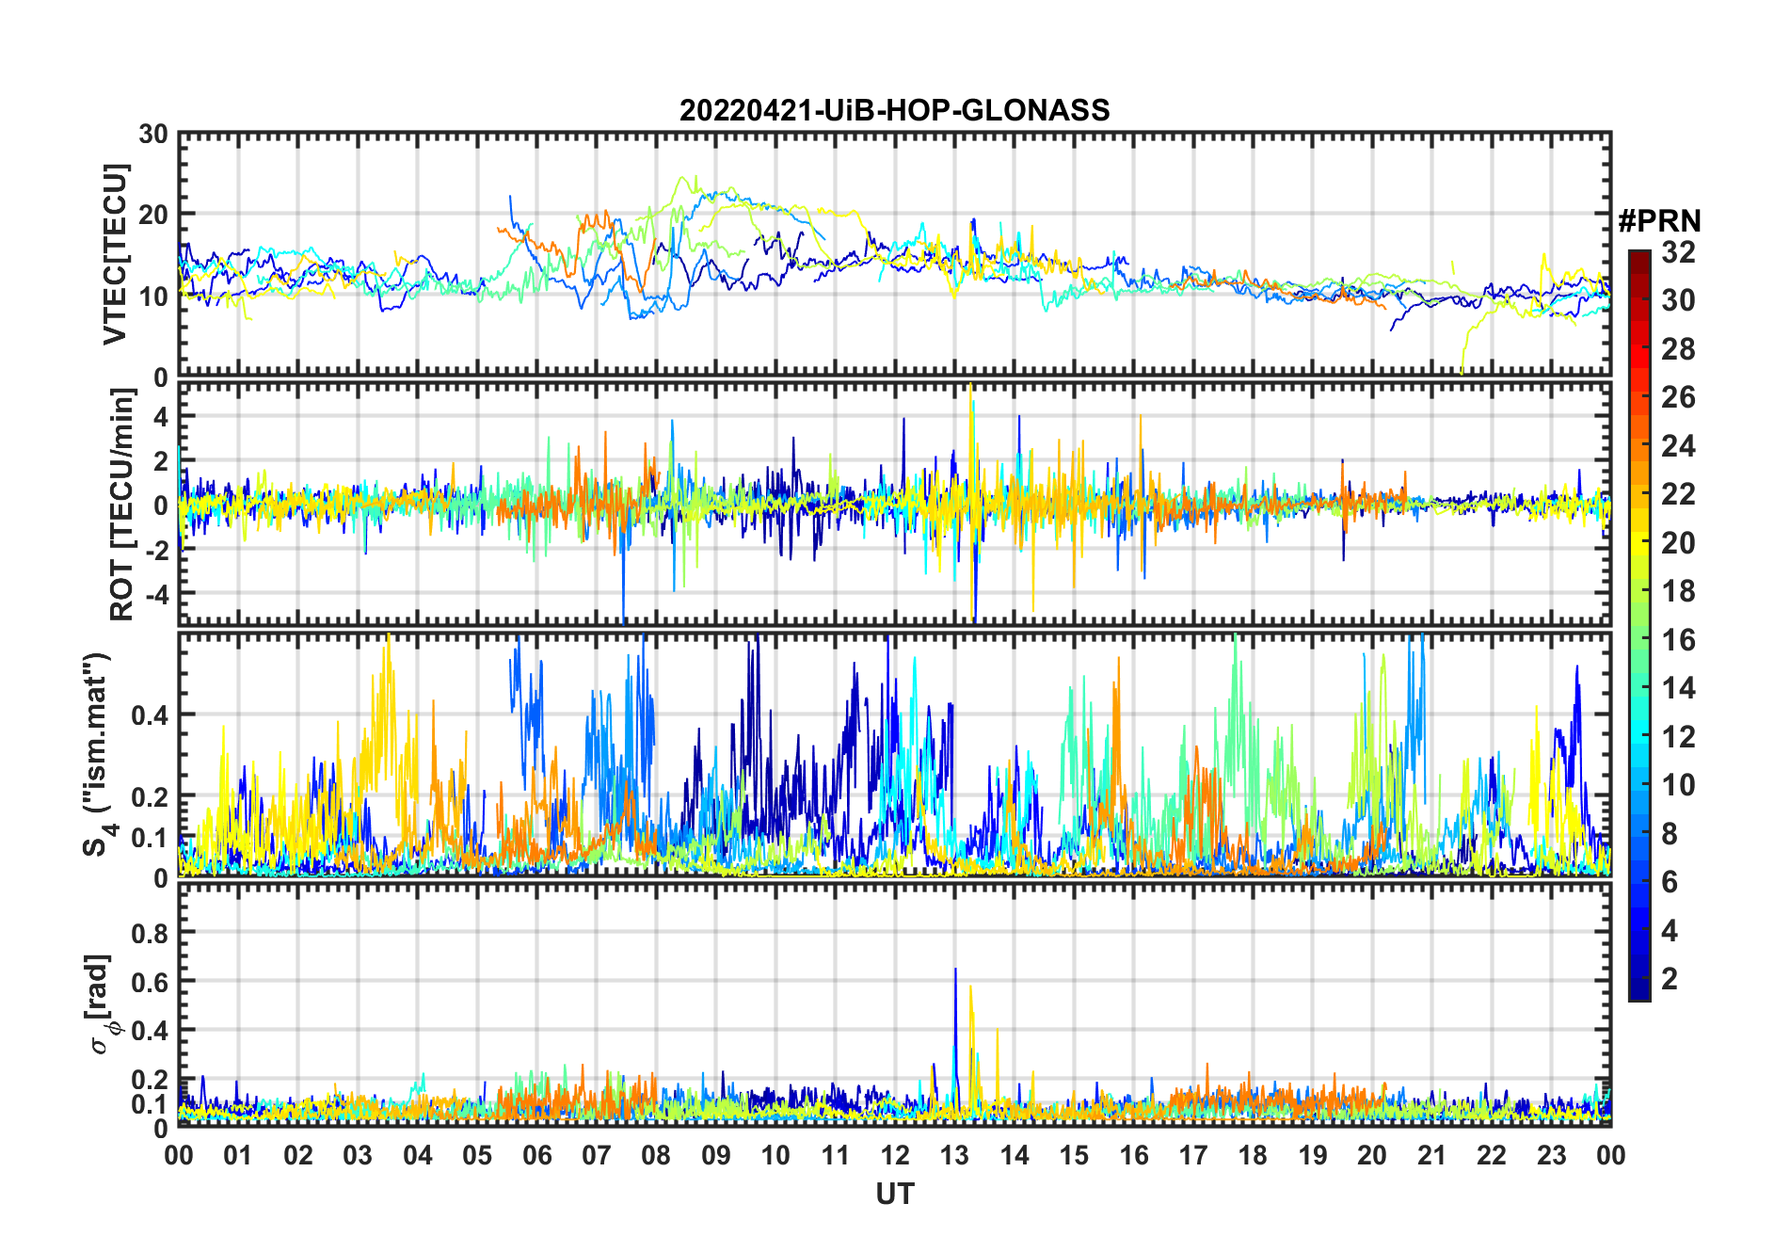1790x1252 pixels.
Task: Select the UT x-axis label
Action: click(x=894, y=1194)
